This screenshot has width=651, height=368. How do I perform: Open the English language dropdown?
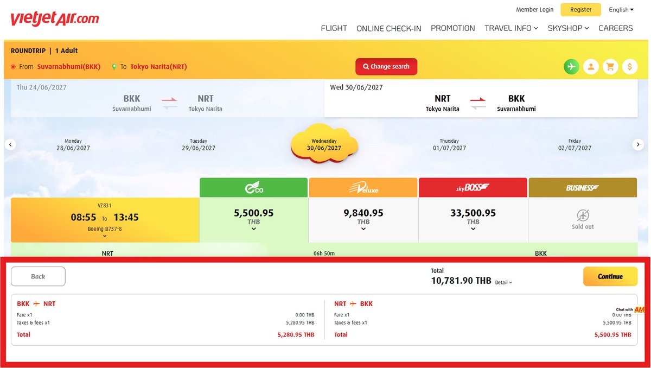621,10
